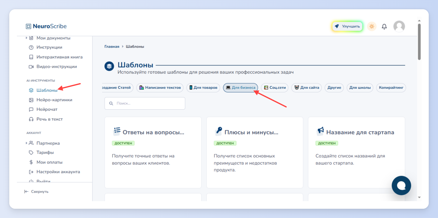
Task: Open the notifications bell
Action: point(384,27)
